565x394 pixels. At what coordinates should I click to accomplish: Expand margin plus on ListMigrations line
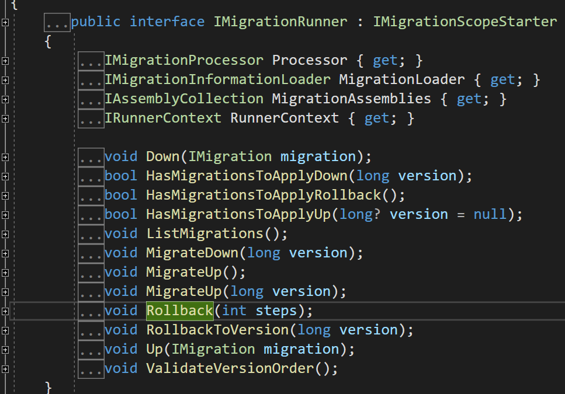[5, 234]
